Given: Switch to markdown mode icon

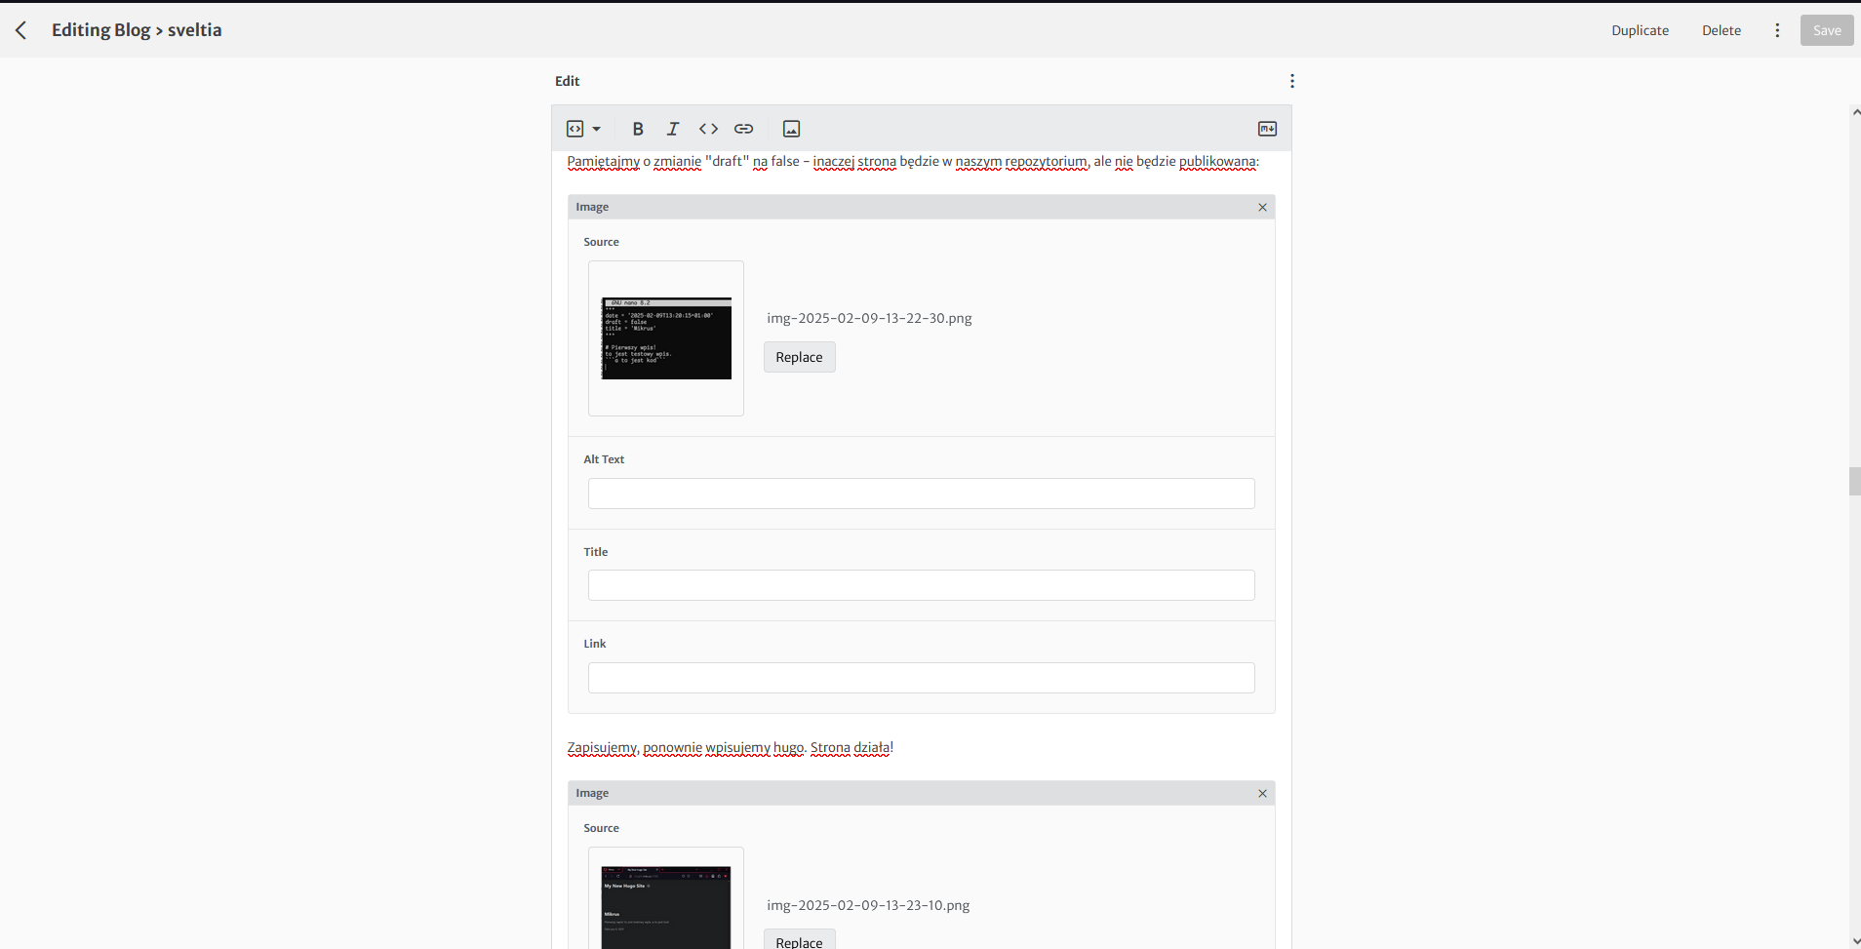Looking at the screenshot, I should [1267, 129].
